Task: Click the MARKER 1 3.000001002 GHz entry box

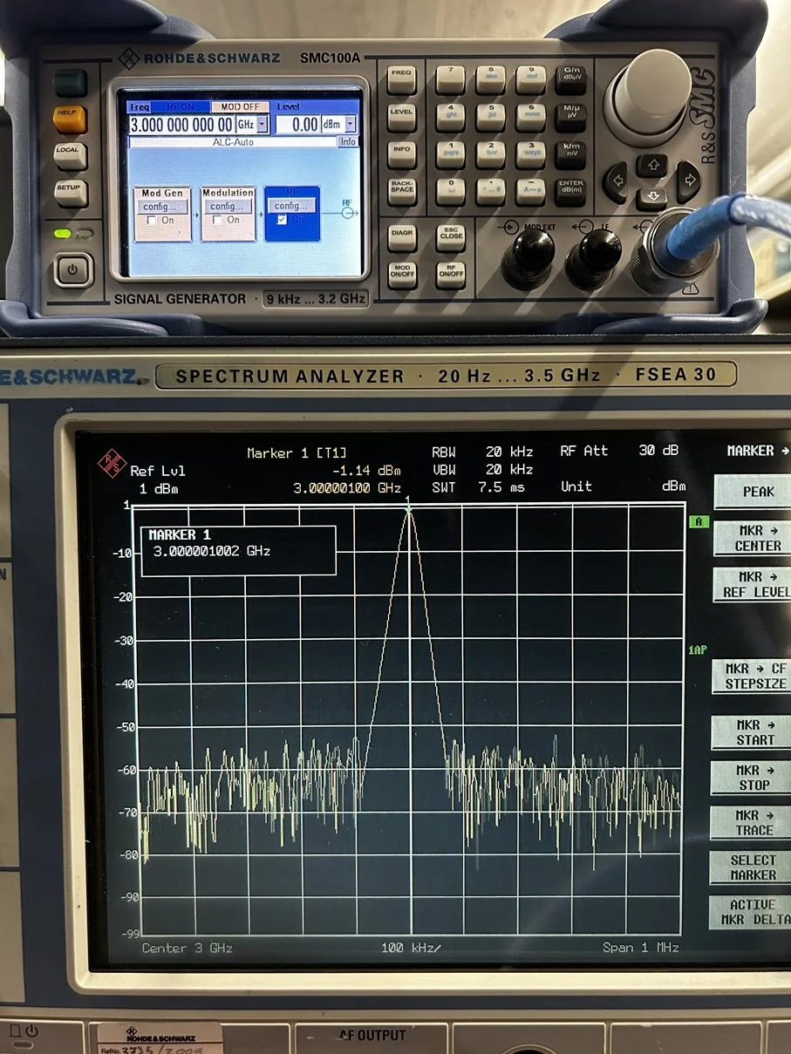Action: tap(238, 551)
